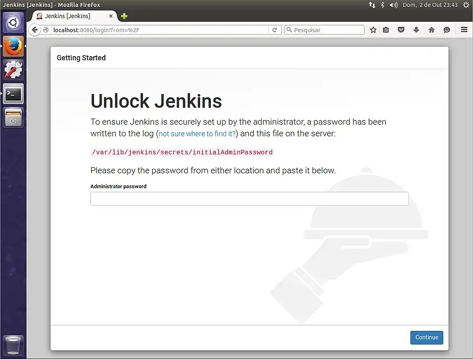
Task: Open Firefox Pocket save icon
Action: pos(401,30)
